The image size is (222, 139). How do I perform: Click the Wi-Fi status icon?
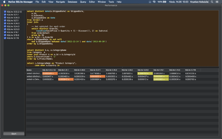[x=154, y=2]
